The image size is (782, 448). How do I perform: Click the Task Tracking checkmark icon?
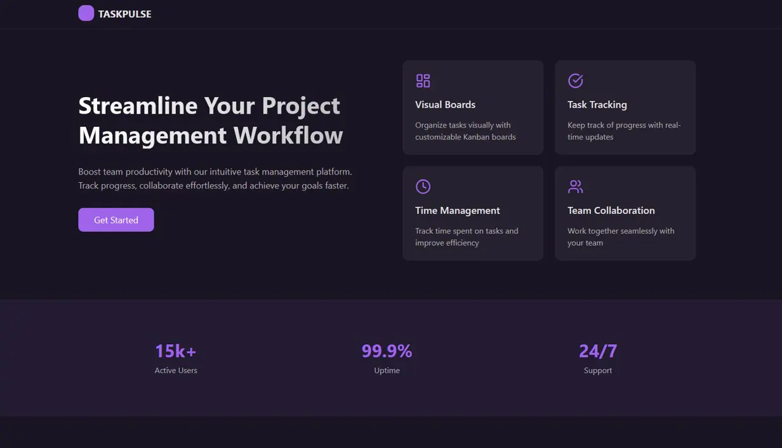pyautogui.click(x=575, y=81)
